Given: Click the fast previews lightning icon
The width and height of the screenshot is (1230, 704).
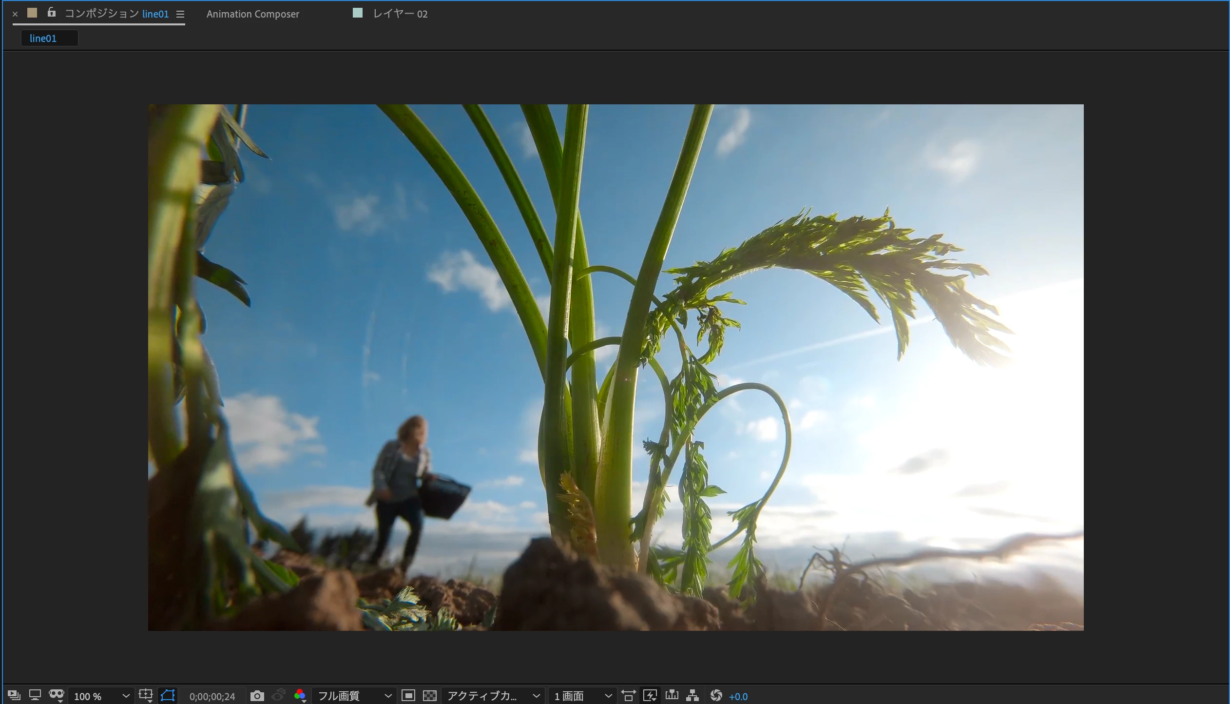Looking at the screenshot, I should click(650, 696).
